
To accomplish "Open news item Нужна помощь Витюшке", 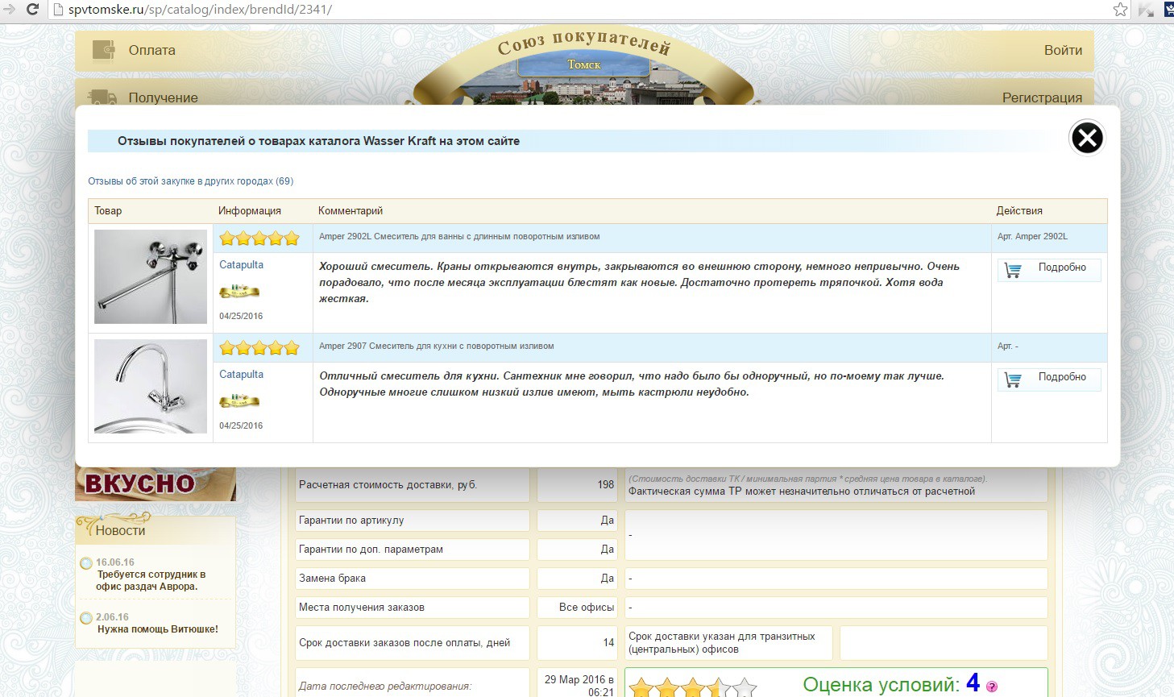I will 158,629.
